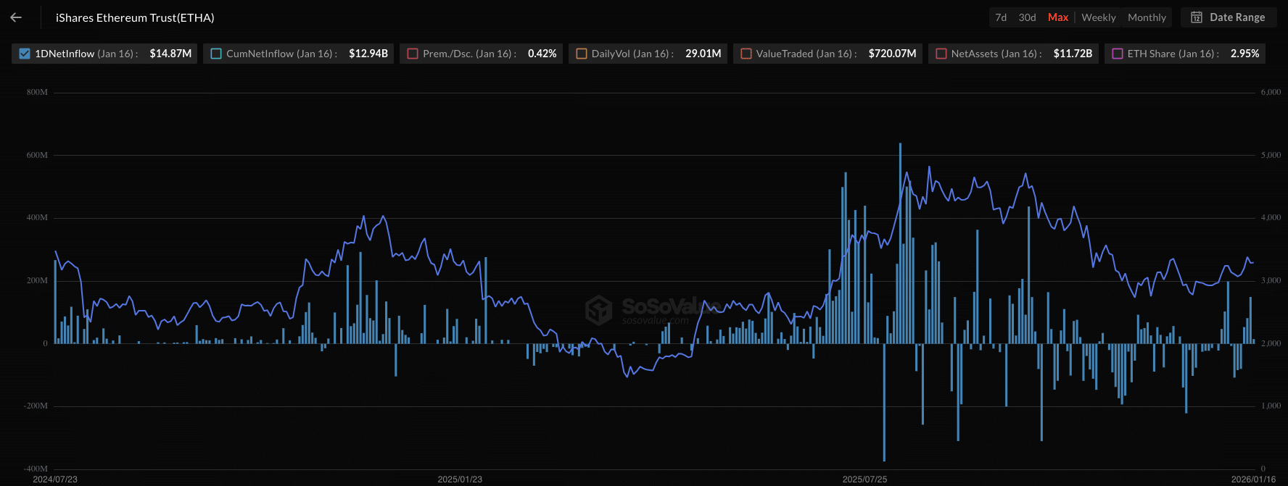Click the $720.07M value traded figure
This screenshot has width=1288, height=486.
892,54
